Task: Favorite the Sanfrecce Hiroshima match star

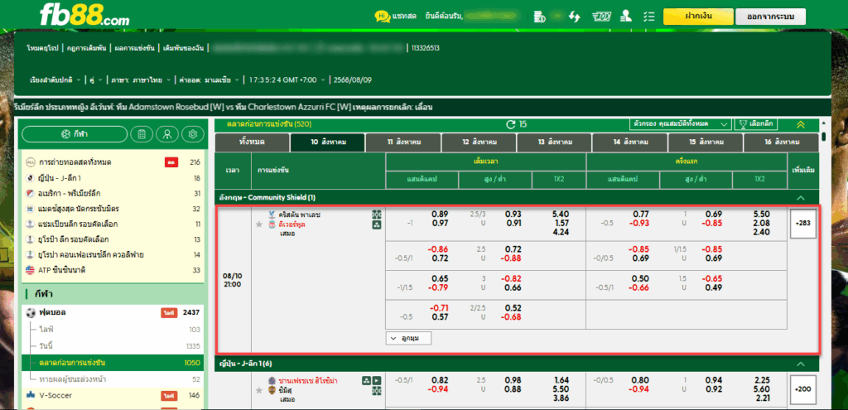Action: point(259,390)
